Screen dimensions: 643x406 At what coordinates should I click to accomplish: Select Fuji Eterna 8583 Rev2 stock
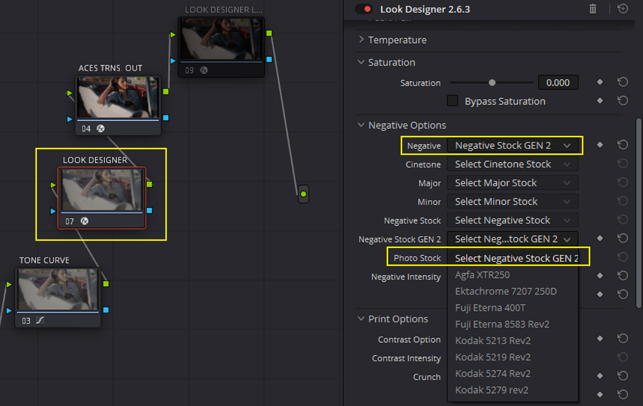(512, 324)
